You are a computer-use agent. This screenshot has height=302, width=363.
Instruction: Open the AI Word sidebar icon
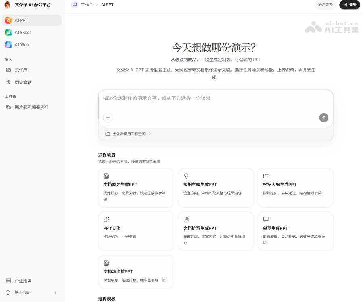pos(8,45)
